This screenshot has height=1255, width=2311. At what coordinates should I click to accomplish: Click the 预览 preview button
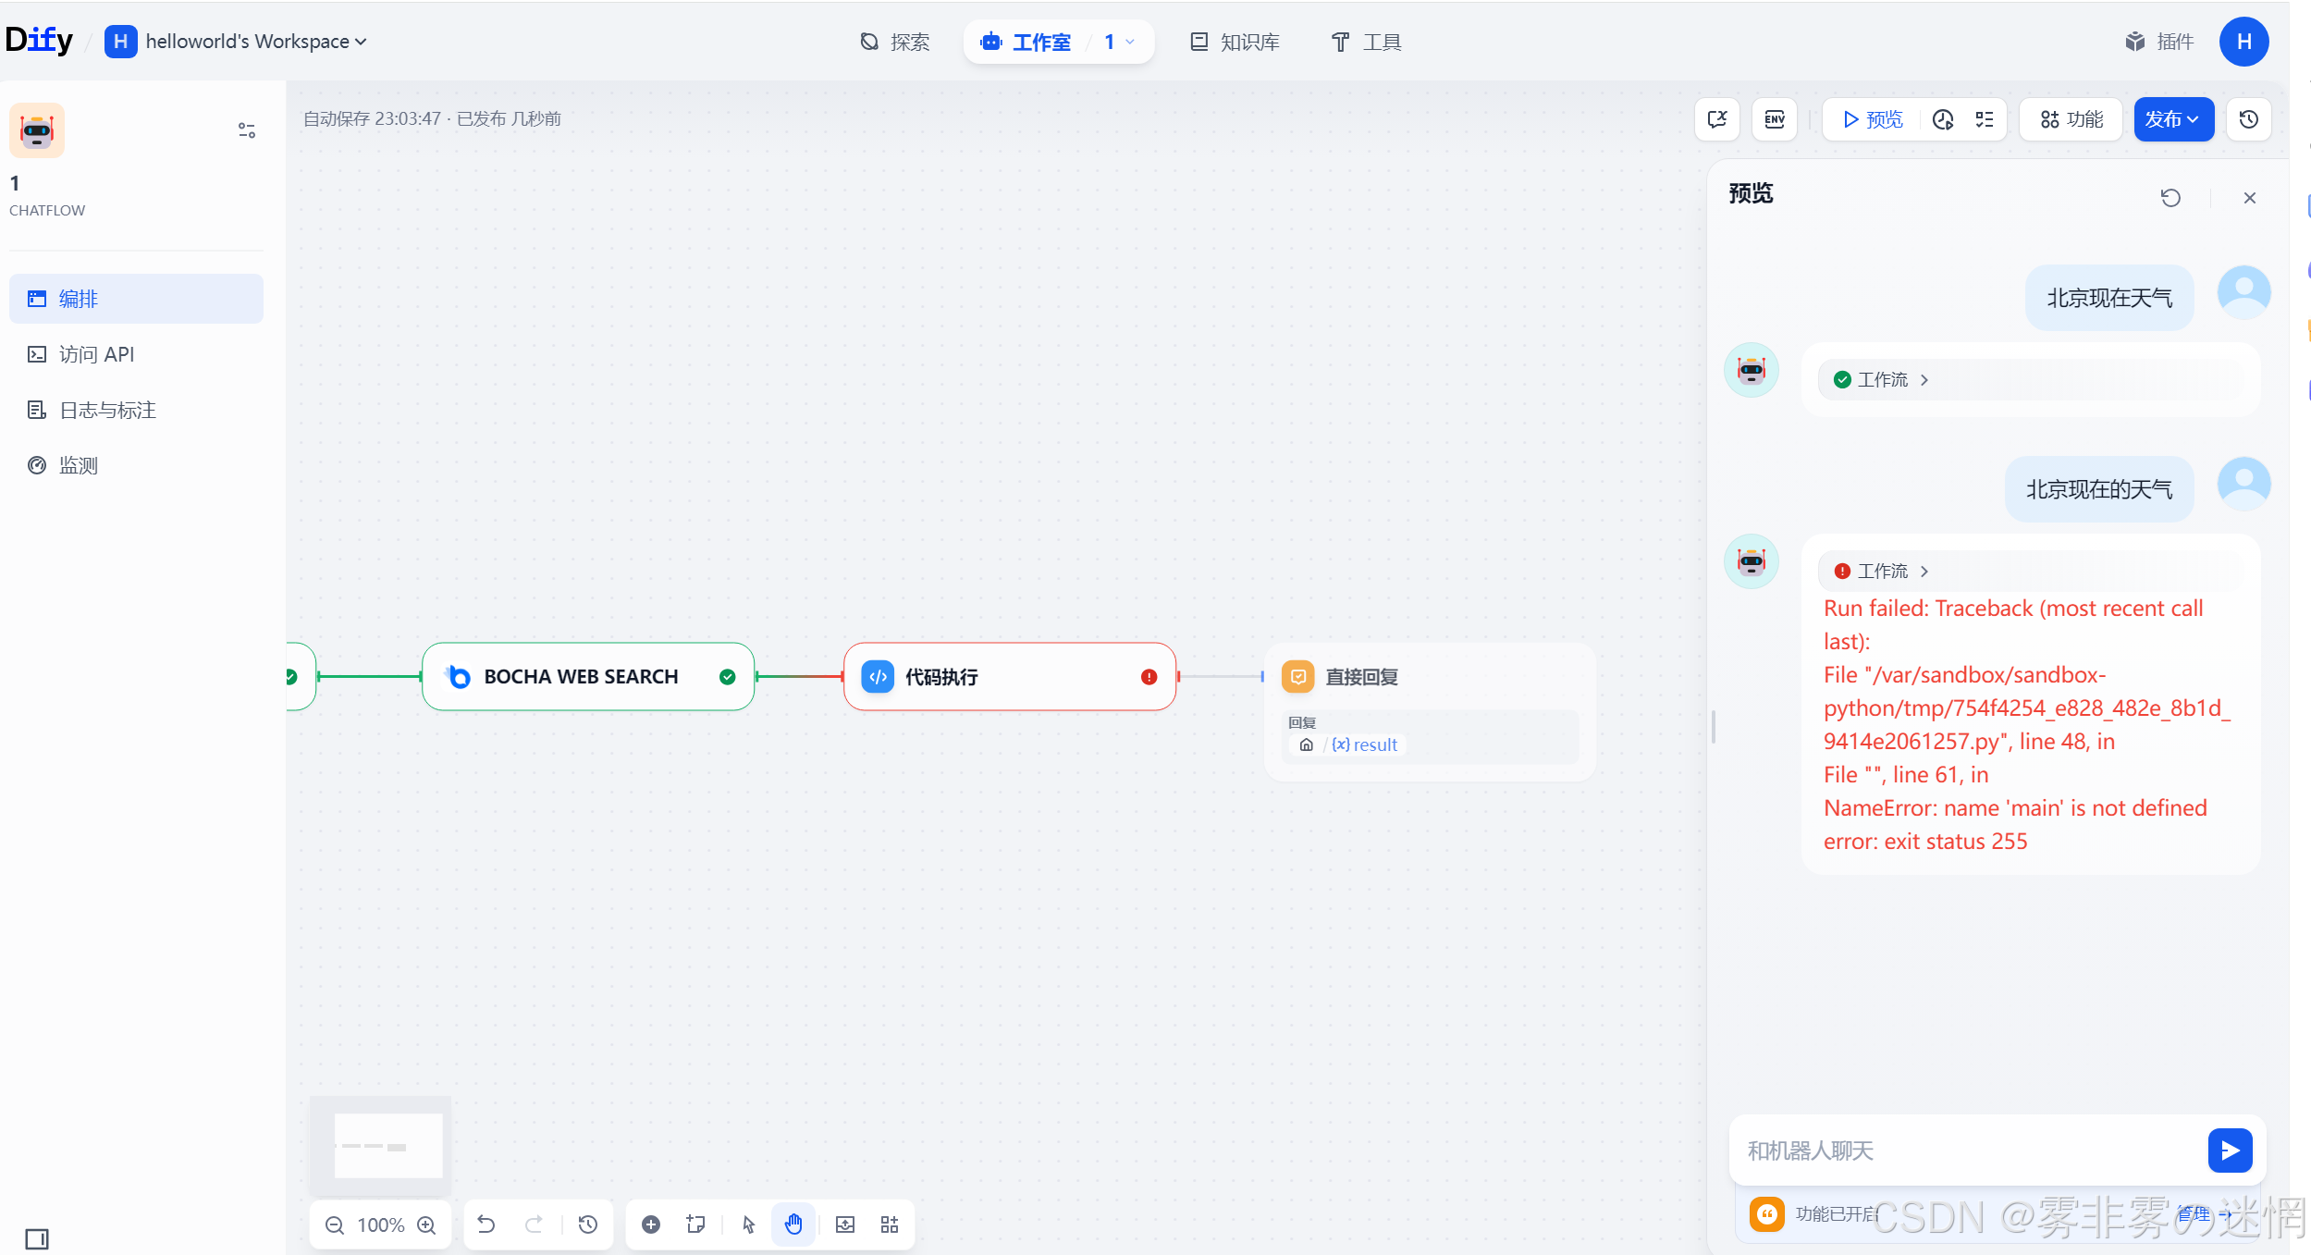(x=1873, y=119)
